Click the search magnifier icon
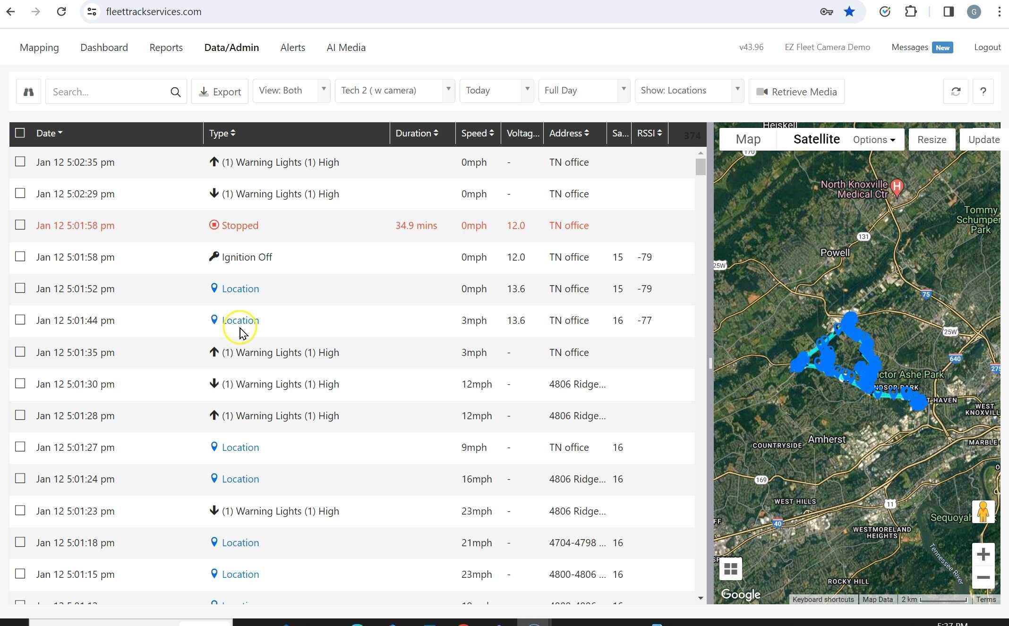Viewport: 1009px width, 626px height. [175, 92]
